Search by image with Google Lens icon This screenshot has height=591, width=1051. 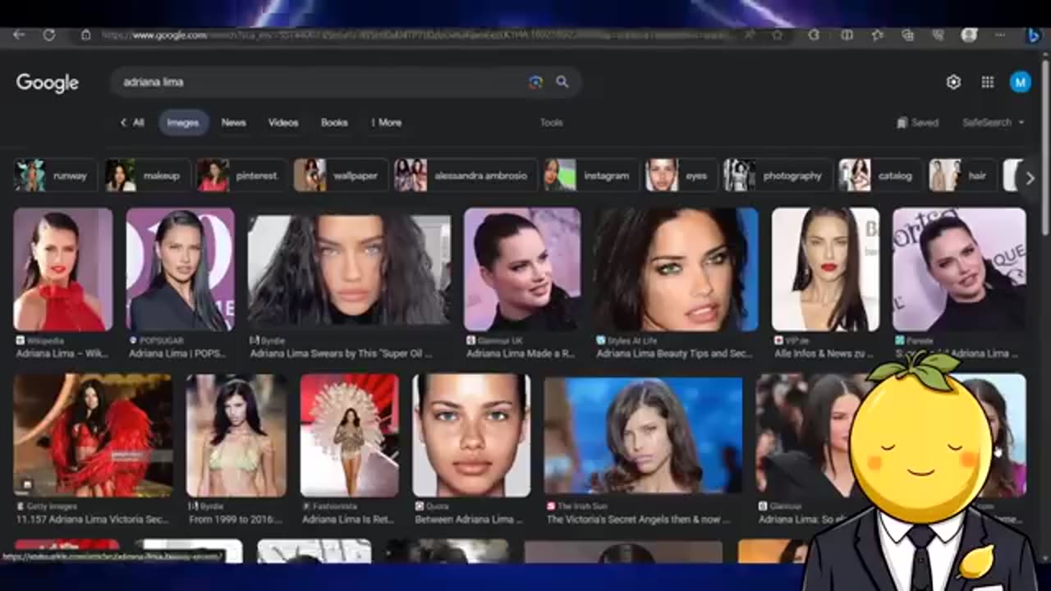point(535,82)
